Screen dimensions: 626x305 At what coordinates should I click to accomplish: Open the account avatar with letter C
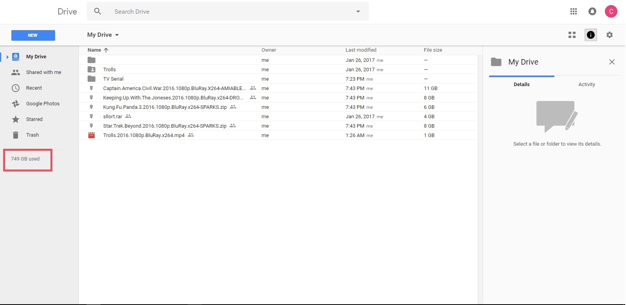(611, 11)
